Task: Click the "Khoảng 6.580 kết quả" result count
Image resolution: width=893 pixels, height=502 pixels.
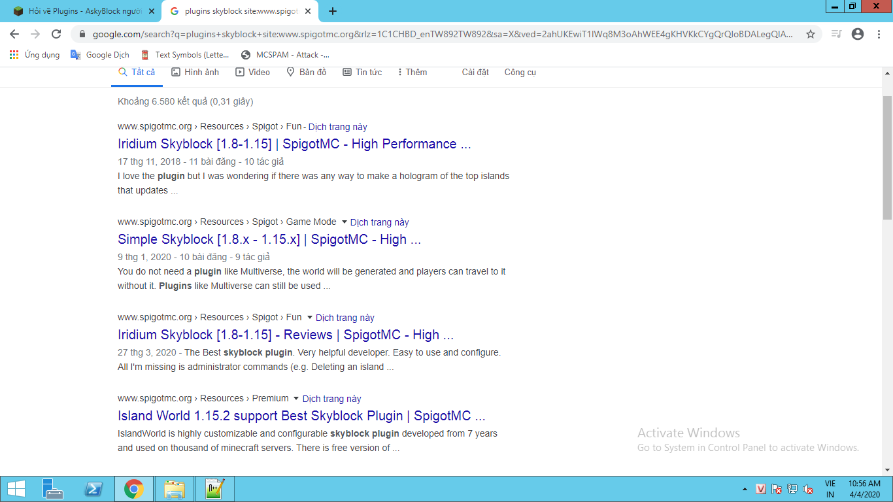Action: click(185, 101)
